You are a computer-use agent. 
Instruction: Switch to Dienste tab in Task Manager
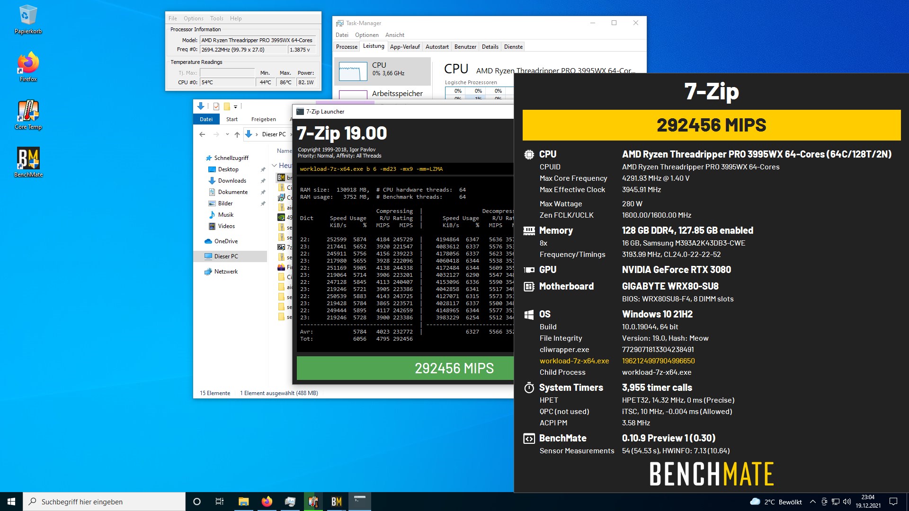pos(513,47)
